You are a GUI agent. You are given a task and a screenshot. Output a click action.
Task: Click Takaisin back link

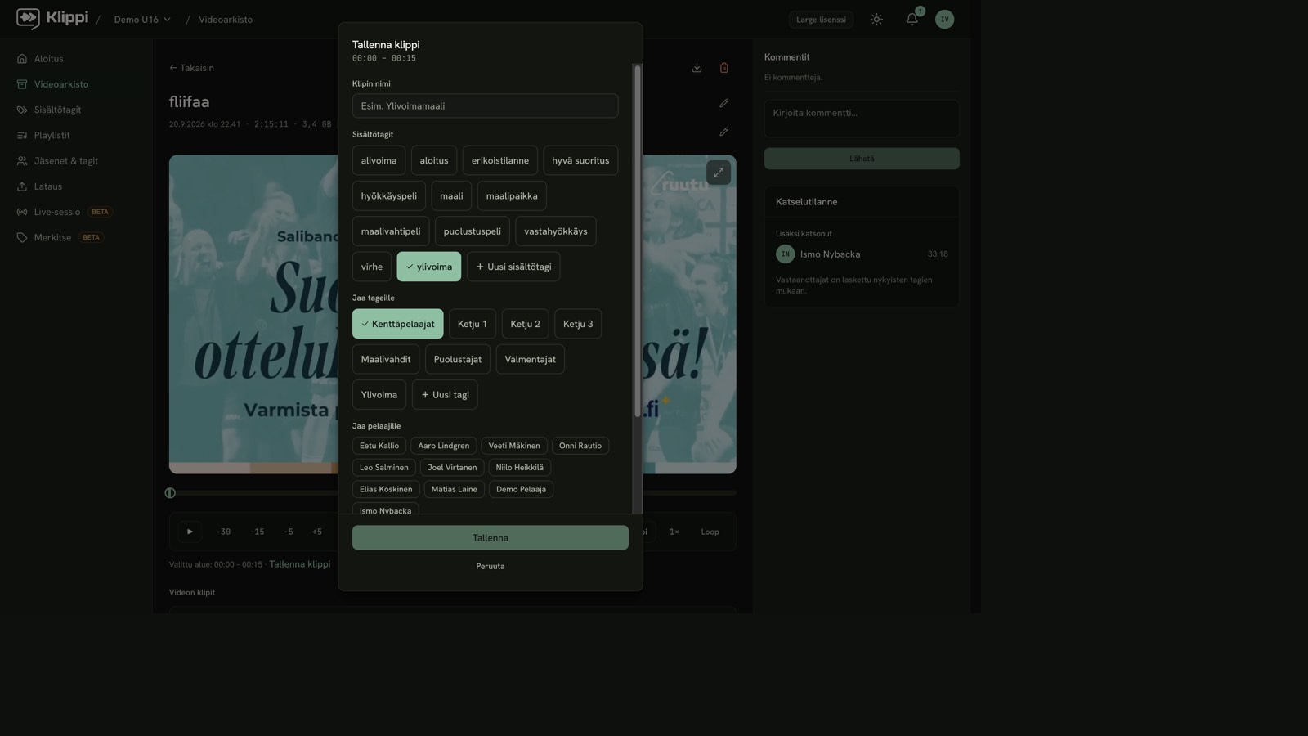tap(191, 68)
